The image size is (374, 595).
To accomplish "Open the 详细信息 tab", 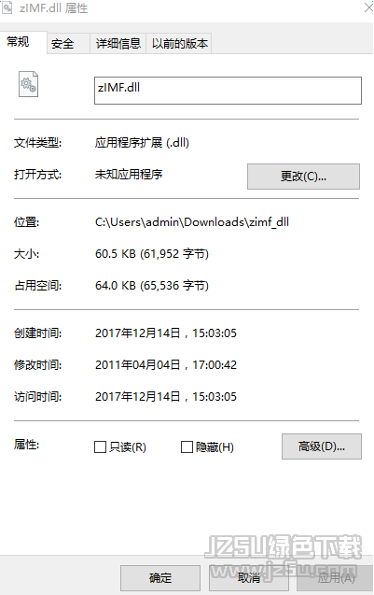I will [118, 43].
